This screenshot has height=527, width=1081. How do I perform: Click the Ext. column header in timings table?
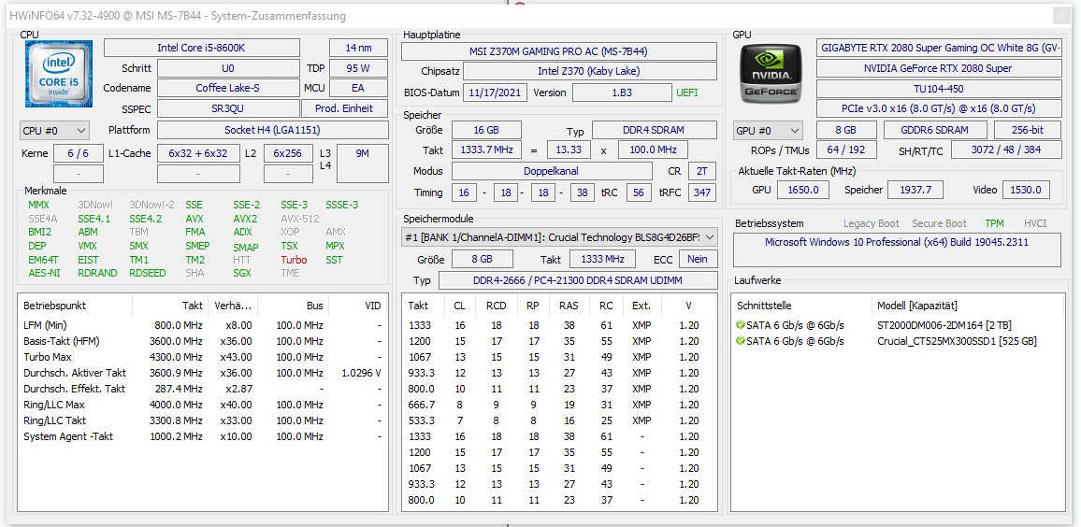click(x=641, y=306)
